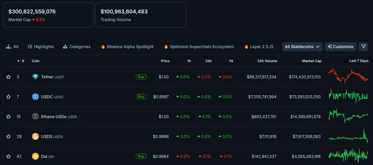
Task: Expand the All Stablecoins dropdown
Action: pyautogui.click(x=302, y=47)
